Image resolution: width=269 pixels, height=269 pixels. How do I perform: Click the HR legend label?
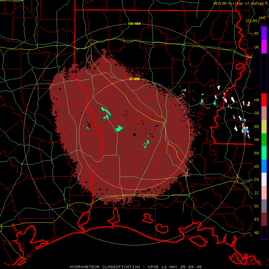256,140
